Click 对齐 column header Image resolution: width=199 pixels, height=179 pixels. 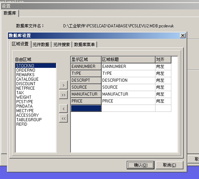[x=163, y=60]
